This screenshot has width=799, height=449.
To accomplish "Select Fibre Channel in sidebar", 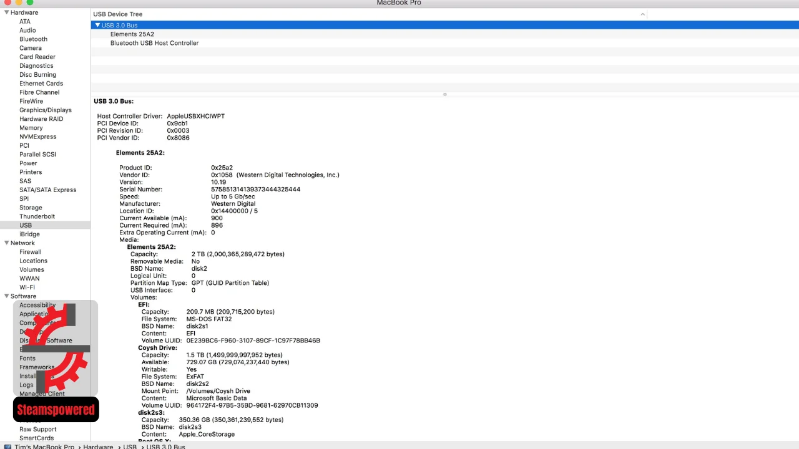I will [x=39, y=92].
